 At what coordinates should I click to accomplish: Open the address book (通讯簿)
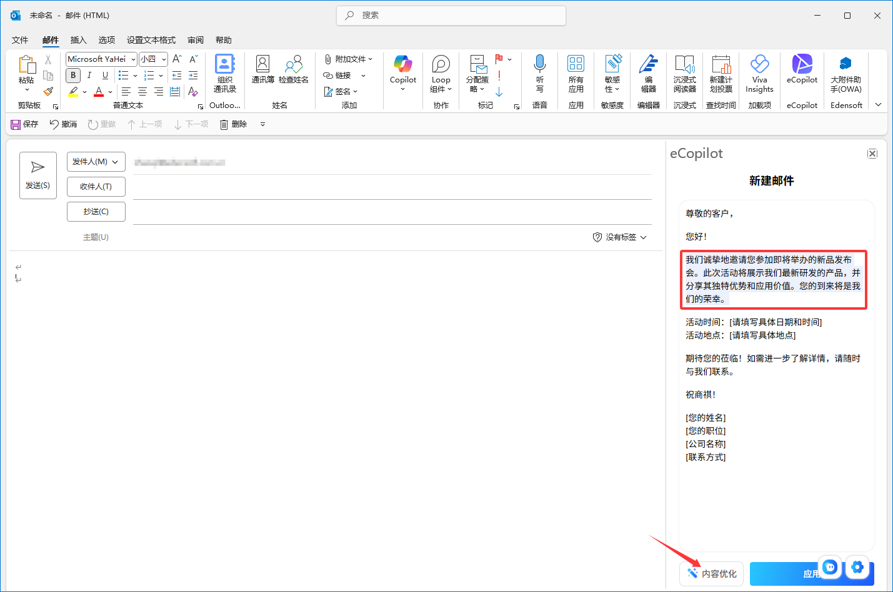262,69
